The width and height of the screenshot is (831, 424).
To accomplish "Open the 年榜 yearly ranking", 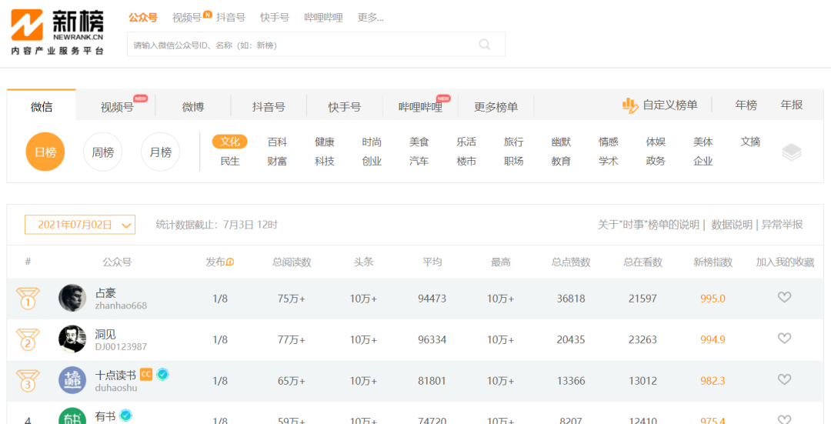I will click(x=746, y=105).
